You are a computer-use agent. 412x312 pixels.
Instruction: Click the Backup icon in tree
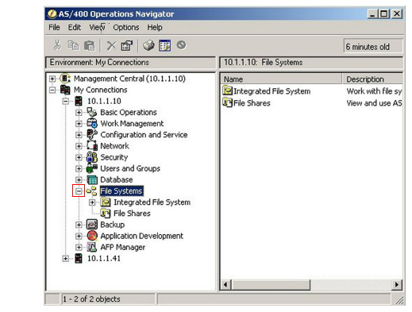pos(92,225)
